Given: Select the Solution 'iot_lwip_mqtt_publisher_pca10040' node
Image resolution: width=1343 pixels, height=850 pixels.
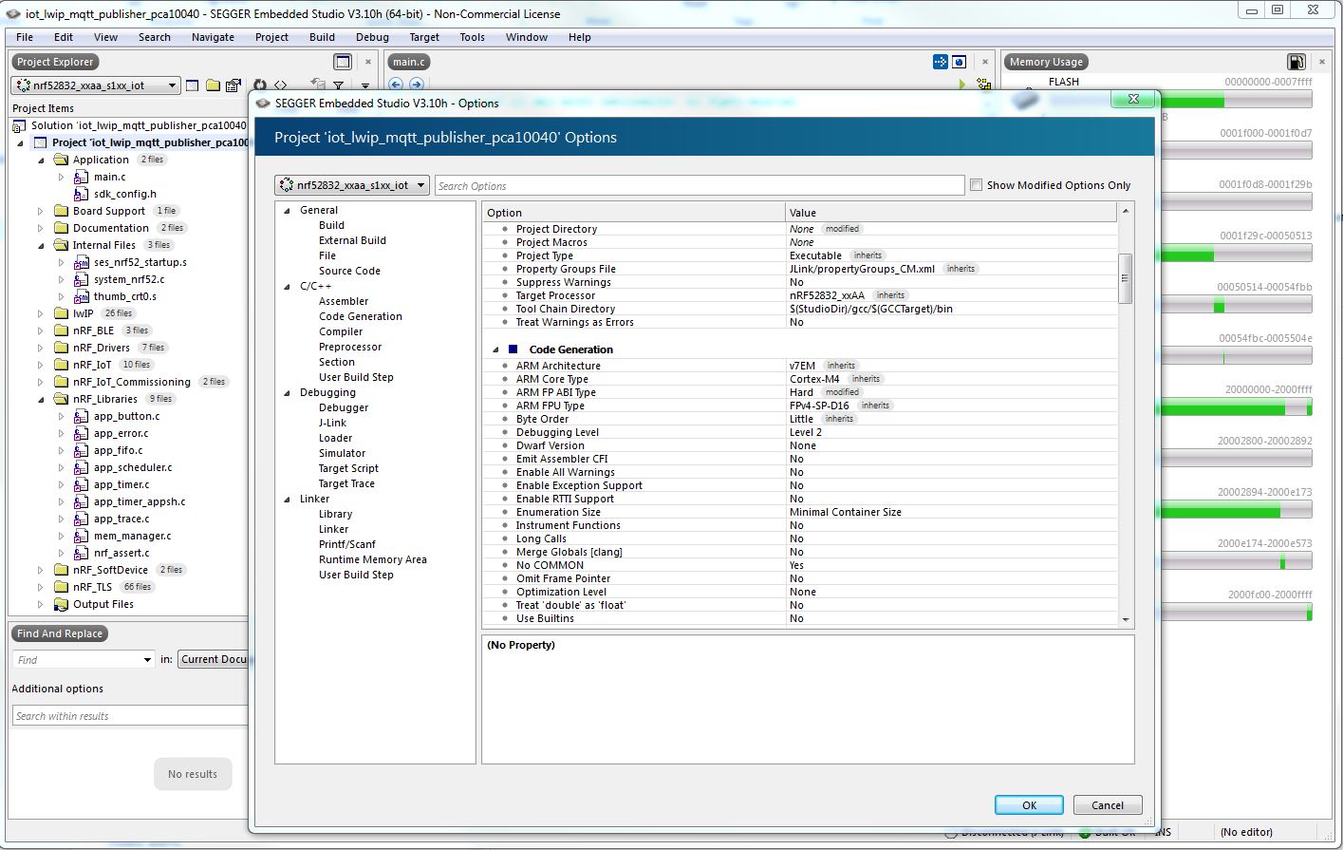Looking at the screenshot, I should (x=139, y=125).
